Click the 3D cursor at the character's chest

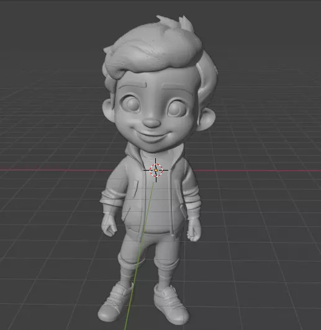tap(156, 170)
